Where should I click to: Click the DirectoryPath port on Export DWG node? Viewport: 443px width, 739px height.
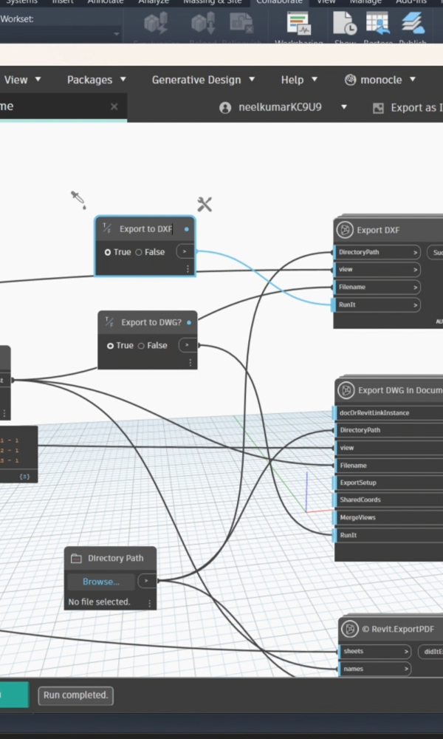(389, 430)
